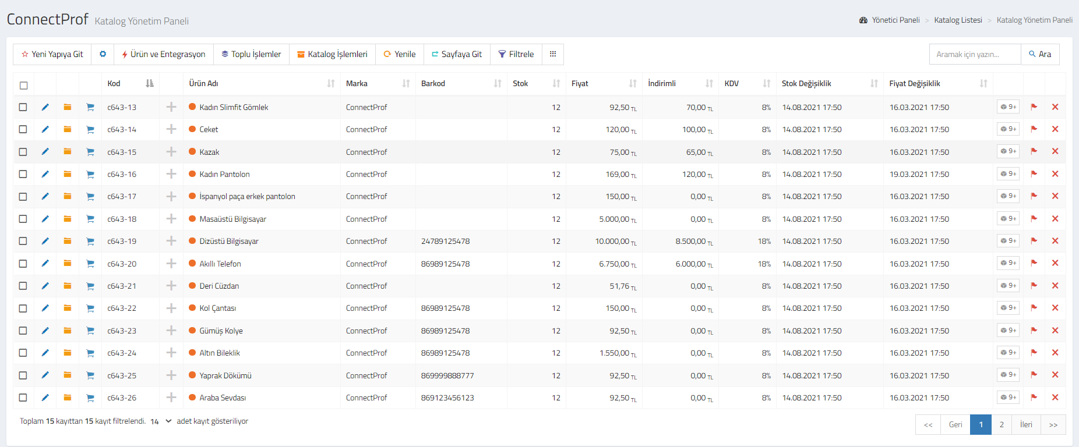The image size is (1079, 447).
Task: Delete Kol Çantası using the red X
Action: (1055, 308)
